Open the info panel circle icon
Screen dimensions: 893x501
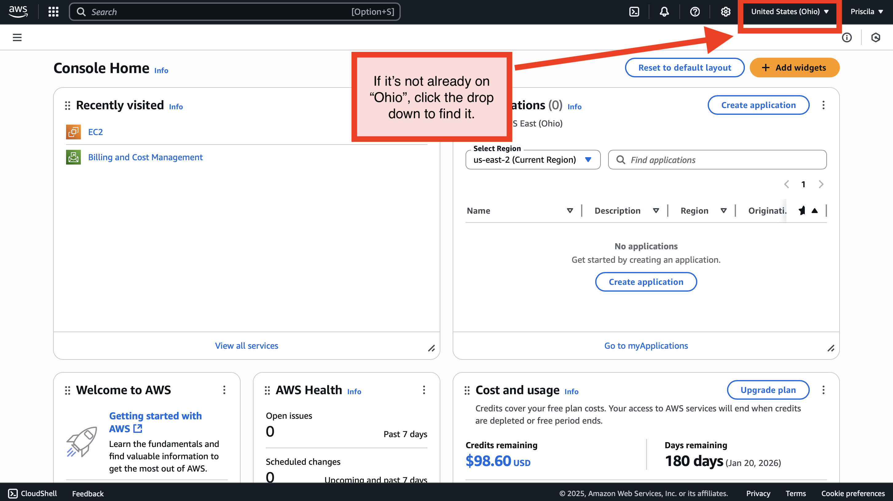(x=847, y=37)
